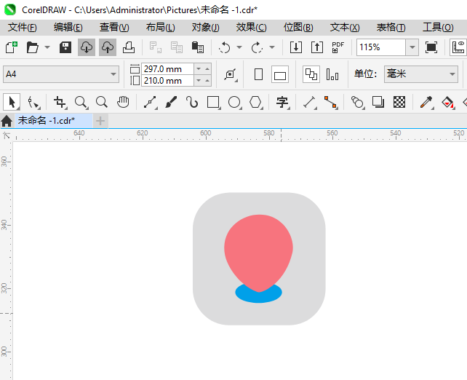Select the Interactive Fill bucket tool
Image resolution: width=467 pixels, height=380 pixels.
[x=447, y=102]
